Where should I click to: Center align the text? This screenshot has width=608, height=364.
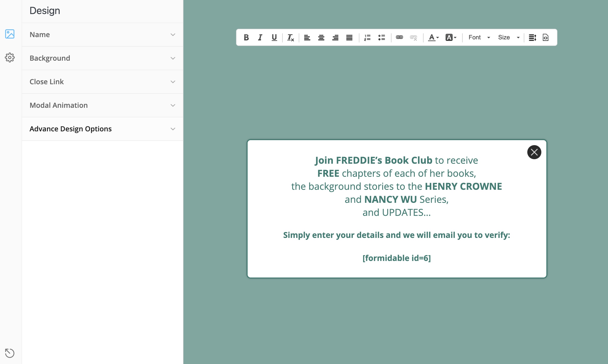tap(321, 37)
